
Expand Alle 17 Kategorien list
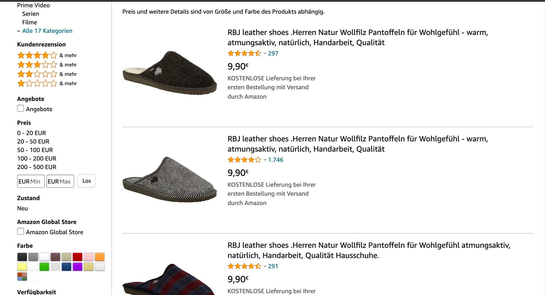[x=47, y=31]
